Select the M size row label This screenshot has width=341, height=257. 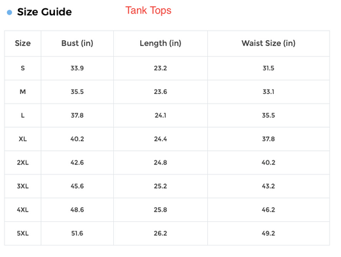[x=23, y=91]
